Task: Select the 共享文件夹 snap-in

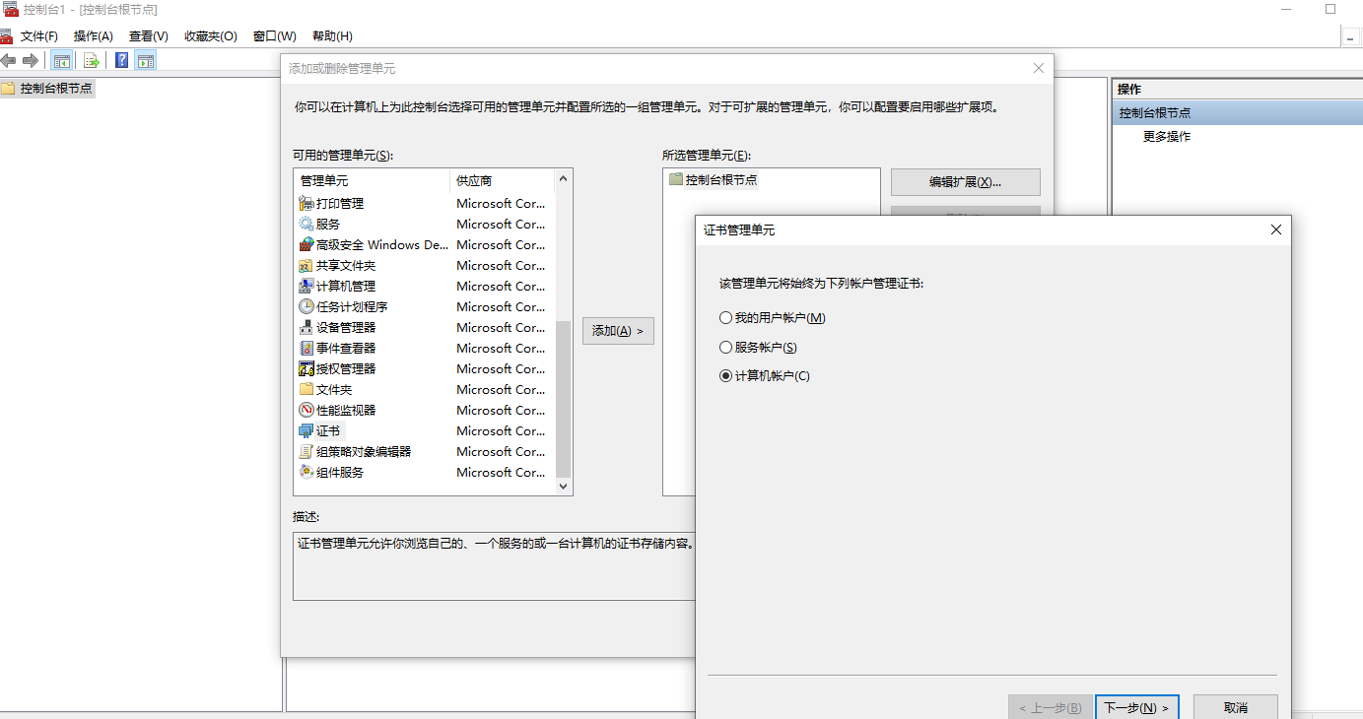Action: tap(345, 265)
